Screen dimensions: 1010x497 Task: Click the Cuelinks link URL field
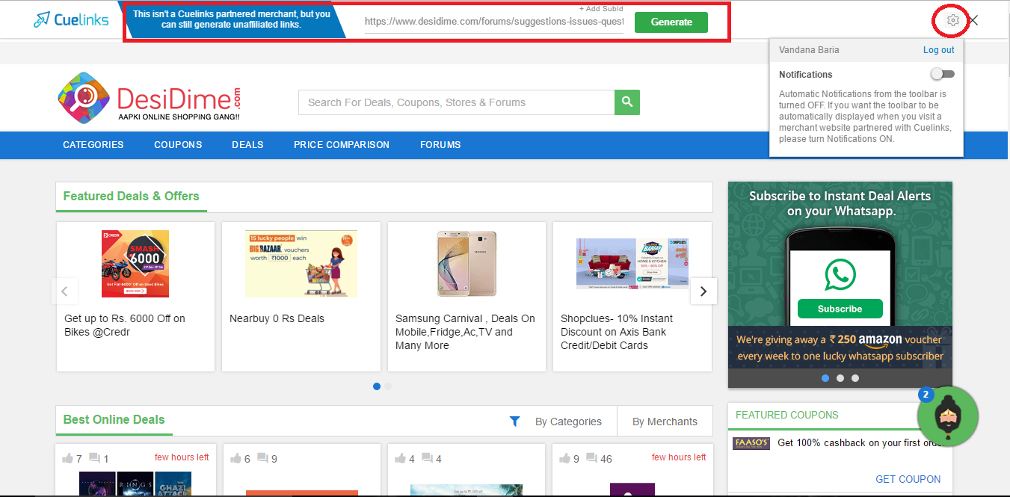494,22
